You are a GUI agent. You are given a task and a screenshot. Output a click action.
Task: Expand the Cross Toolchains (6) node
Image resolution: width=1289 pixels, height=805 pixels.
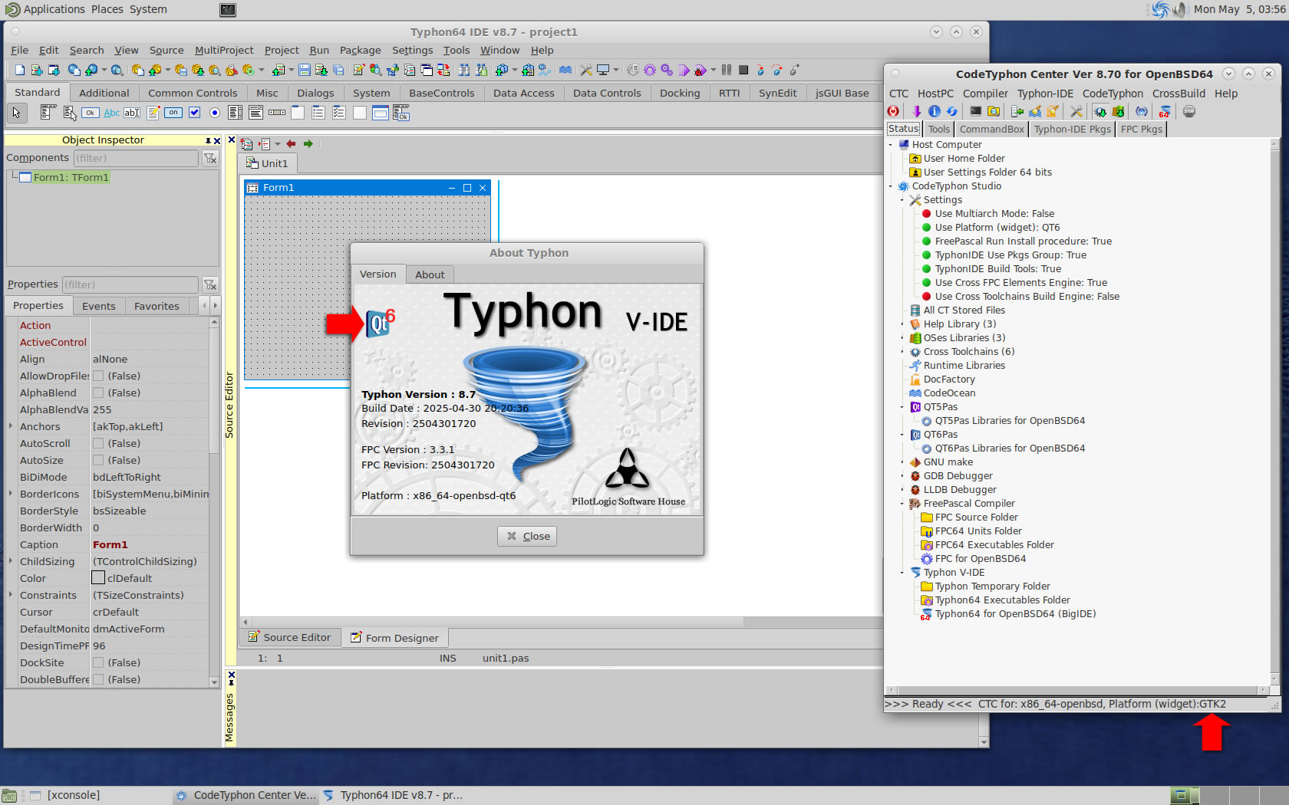(x=902, y=352)
